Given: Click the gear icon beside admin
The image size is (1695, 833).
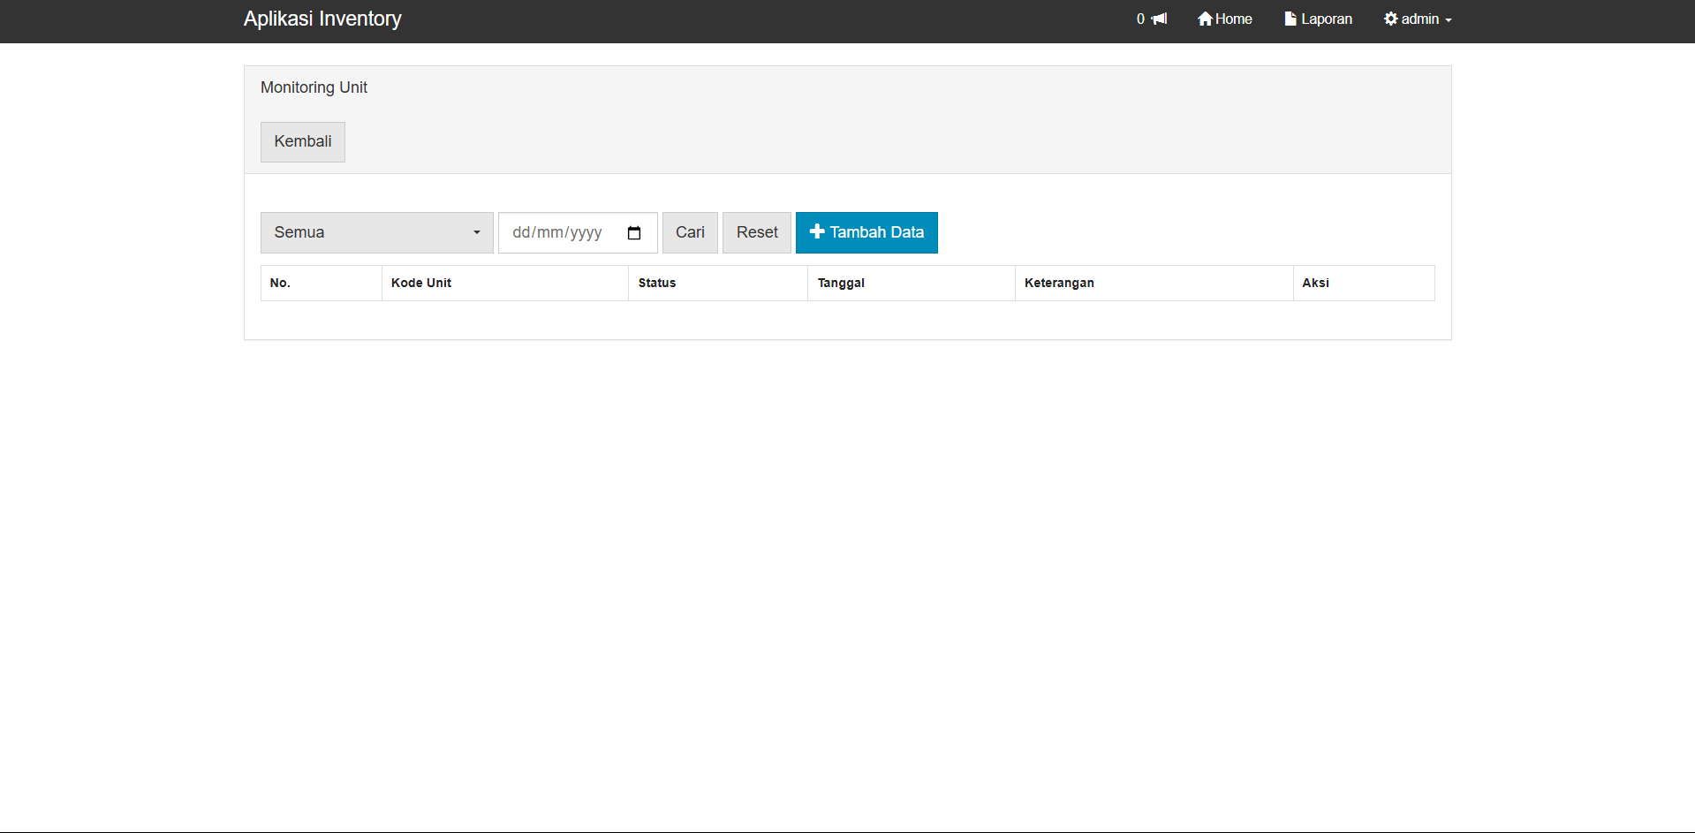Looking at the screenshot, I should (x=1391, y=19).
